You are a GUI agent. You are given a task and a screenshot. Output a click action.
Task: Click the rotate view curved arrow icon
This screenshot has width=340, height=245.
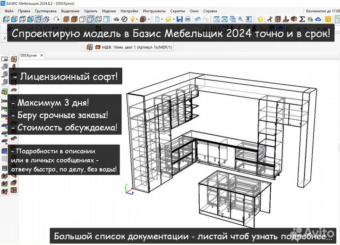tap(56, 19)
